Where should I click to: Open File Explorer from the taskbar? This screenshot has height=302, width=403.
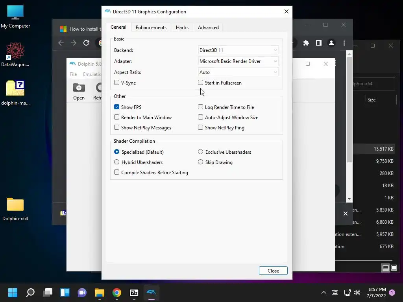(x=100, y=293)
